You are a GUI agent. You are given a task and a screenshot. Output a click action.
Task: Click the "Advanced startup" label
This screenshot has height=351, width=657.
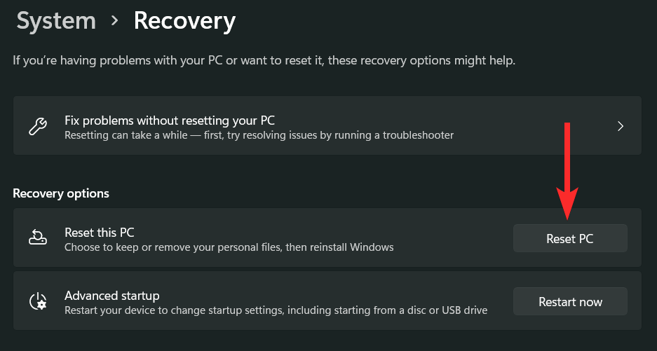click(112, 295)
